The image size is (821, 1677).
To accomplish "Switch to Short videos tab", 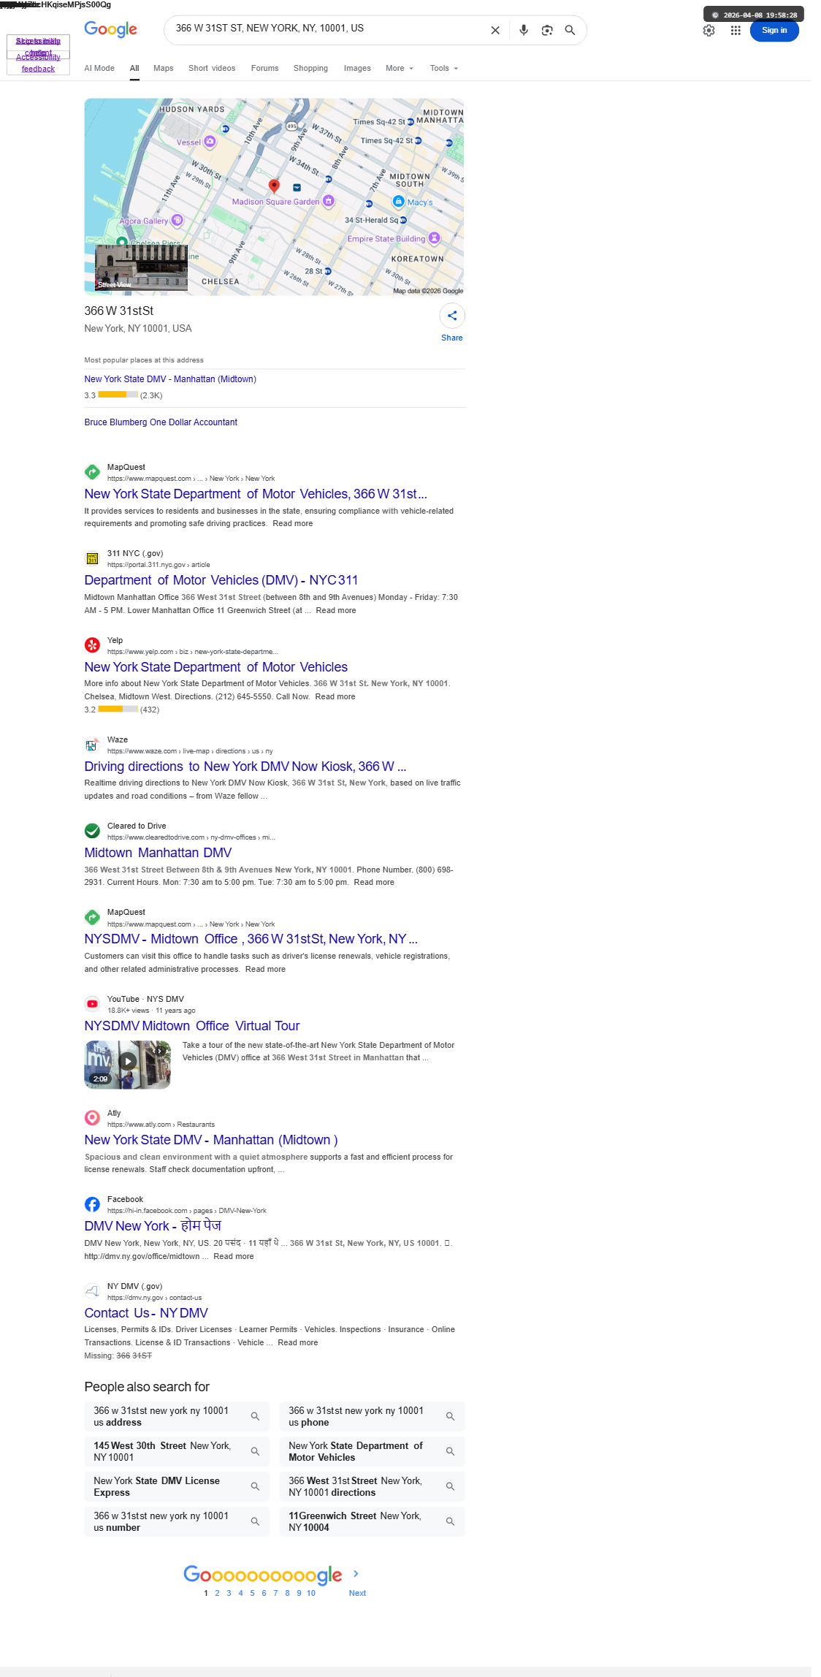I will coord(212,68).
